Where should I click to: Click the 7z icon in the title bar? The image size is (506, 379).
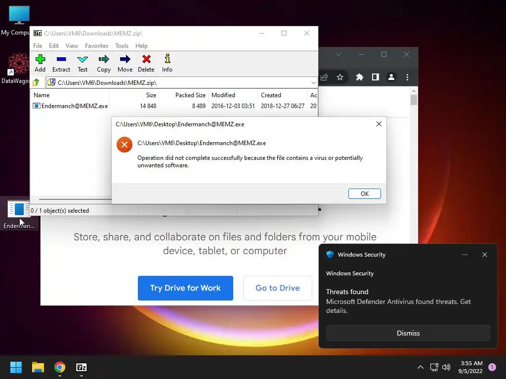tap(38, 33)
